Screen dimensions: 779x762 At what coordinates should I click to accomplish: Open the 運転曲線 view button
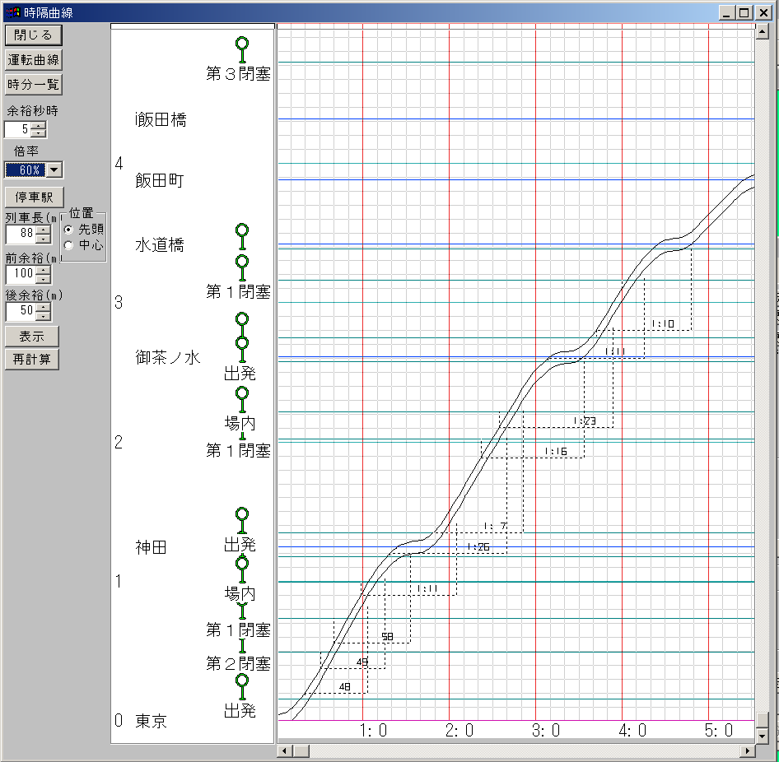(33, 59)
